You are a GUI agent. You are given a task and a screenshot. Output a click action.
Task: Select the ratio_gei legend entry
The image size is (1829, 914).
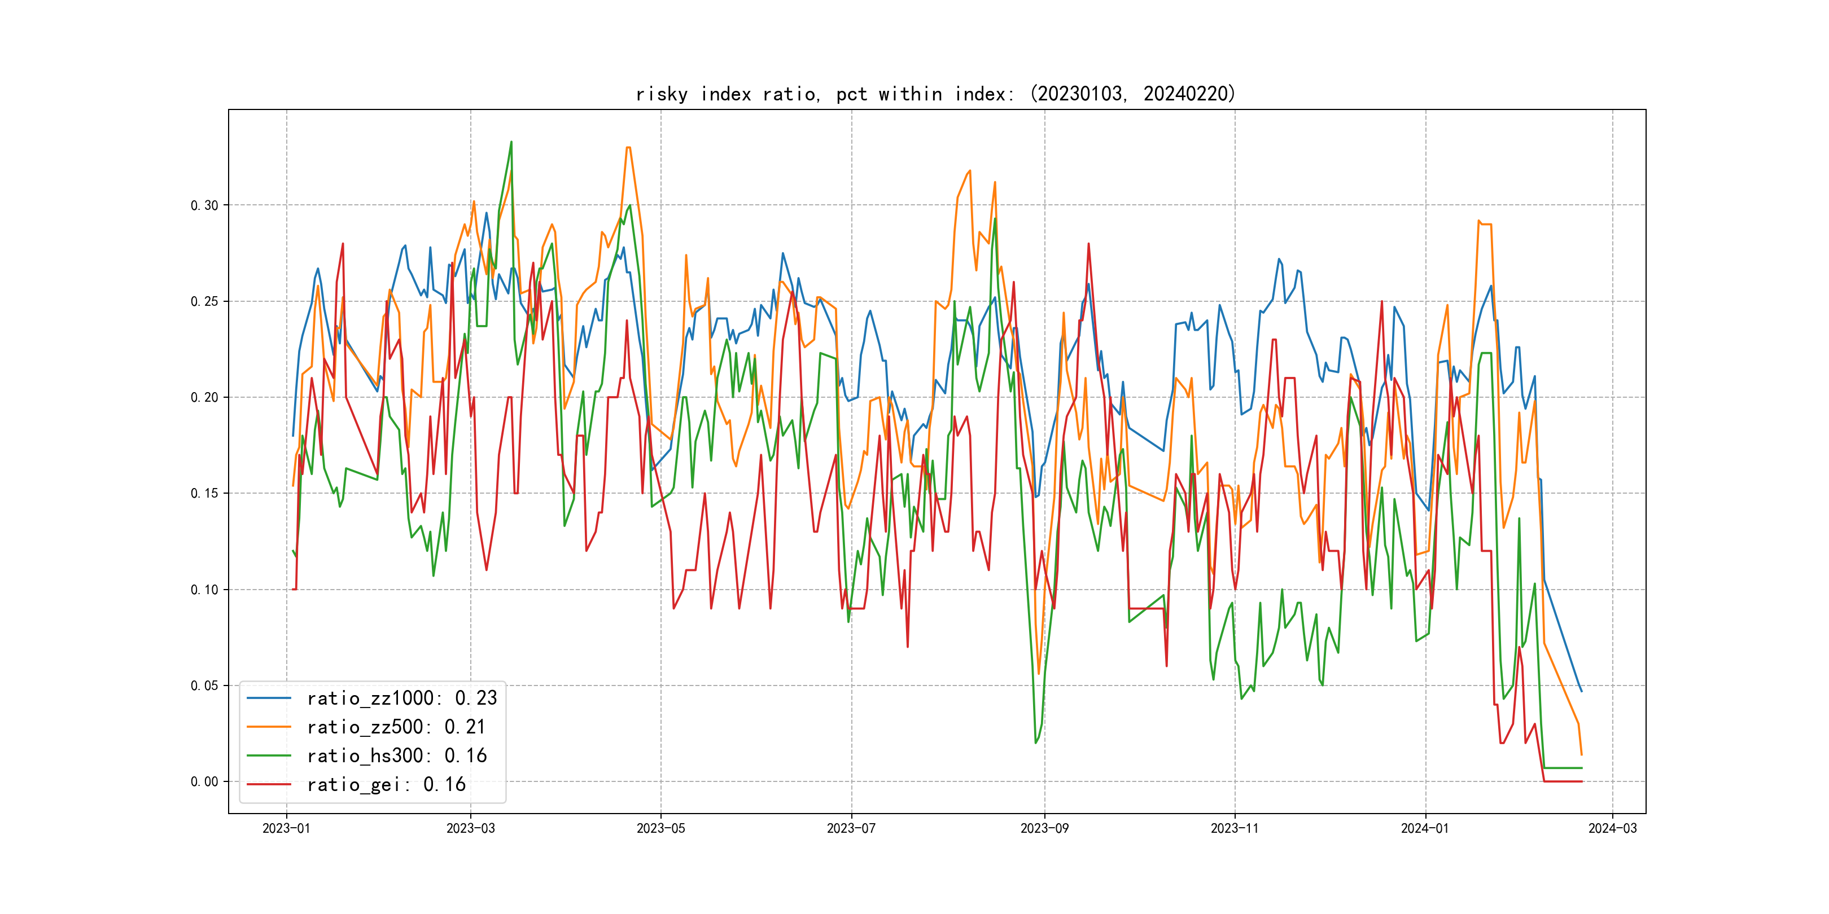coord(386,785)
